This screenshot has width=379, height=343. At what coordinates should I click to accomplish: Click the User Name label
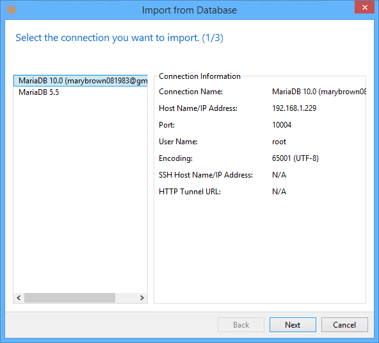click(178, 142)
